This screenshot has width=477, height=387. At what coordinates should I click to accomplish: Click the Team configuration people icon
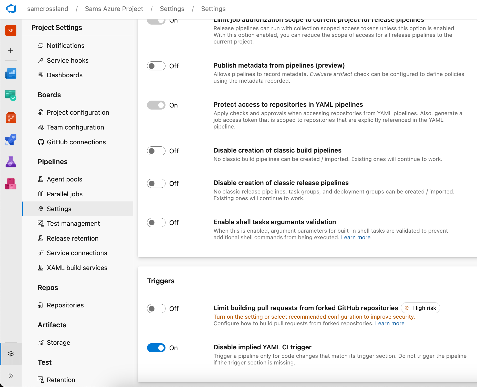click(x=41, y=127)
